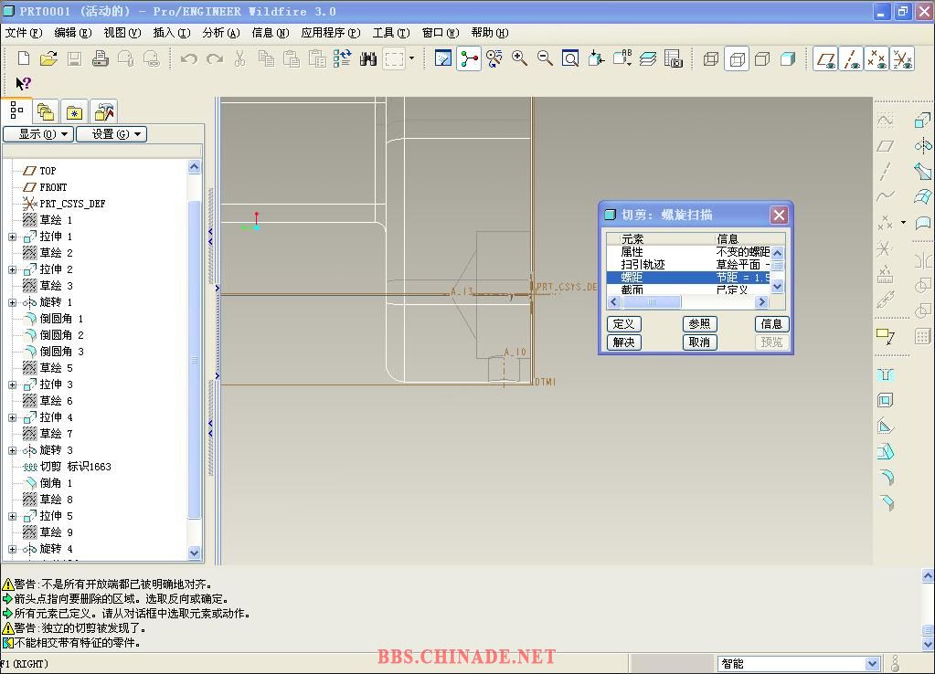Undo the last action in the toolbar

tap(189, 58)
